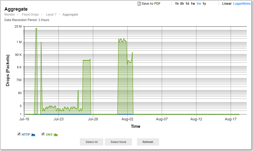Click the Select All button
Image resolution: width=253 pixels, height=151 pixels.
point(91,142)
